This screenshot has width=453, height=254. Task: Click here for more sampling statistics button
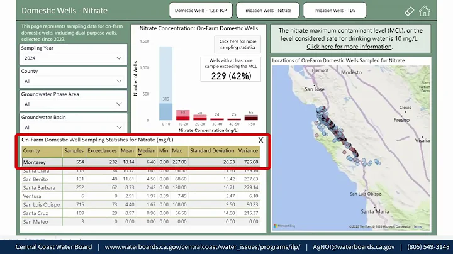(237, 45)
